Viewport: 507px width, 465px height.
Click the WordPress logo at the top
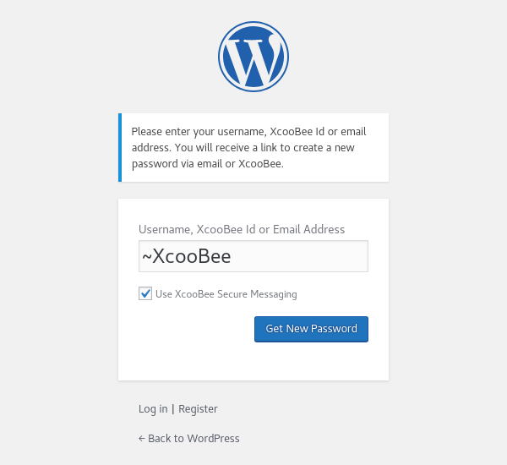253,56
